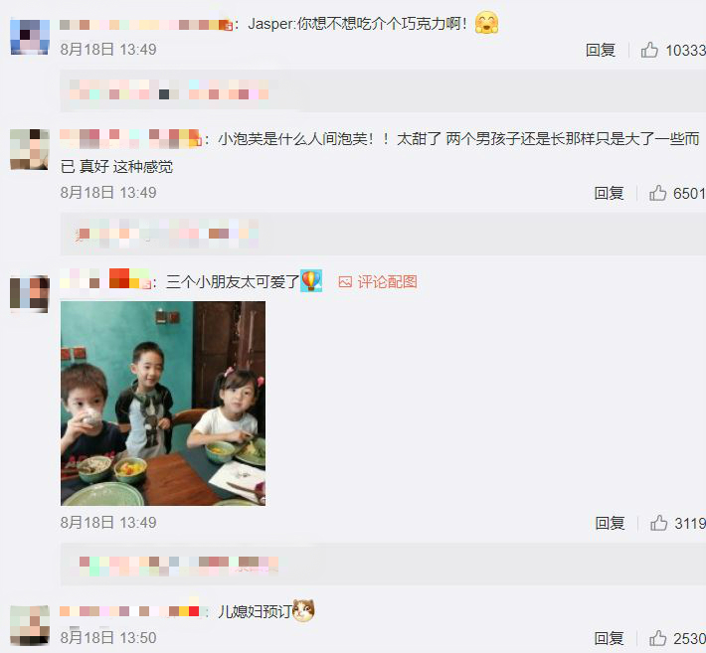Click thumbs-up icon beside 2530 likes
This screenshot has height=653, width=706.
pyautogui.click(x=657, y=638)
